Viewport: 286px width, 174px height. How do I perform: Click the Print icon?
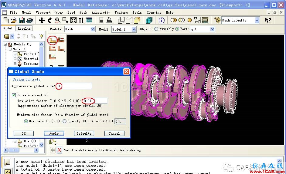pos(29,20)
